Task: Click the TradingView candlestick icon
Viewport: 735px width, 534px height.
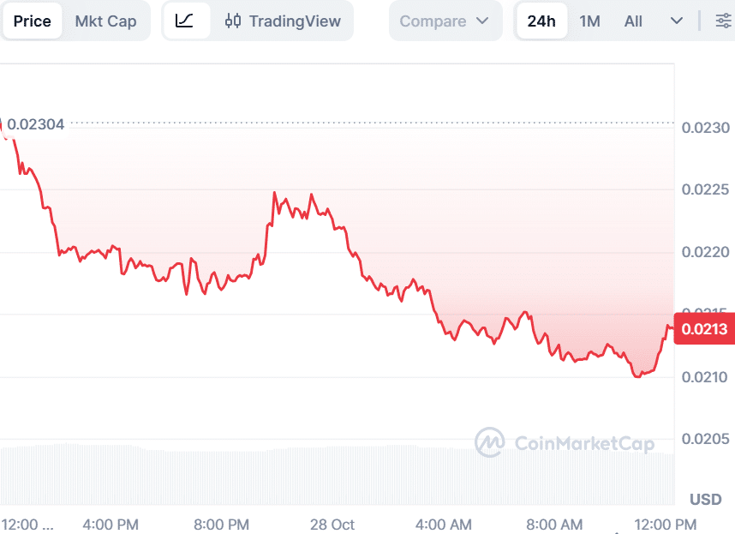Action: point(233,21)
